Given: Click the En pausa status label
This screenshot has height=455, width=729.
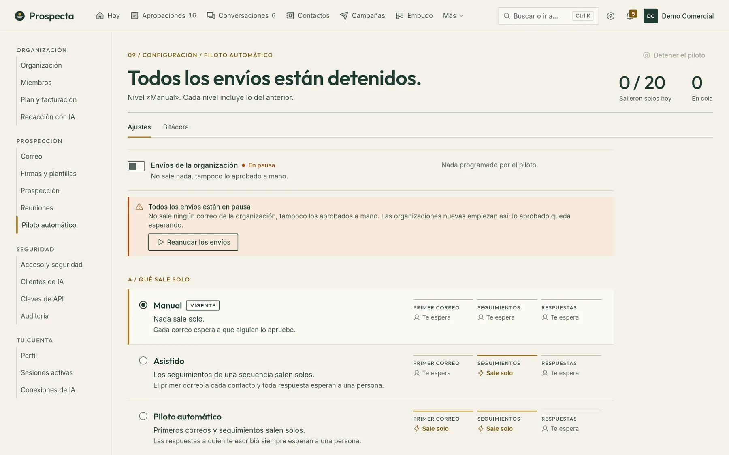Looking at the screenshot, I should (262, 165).
